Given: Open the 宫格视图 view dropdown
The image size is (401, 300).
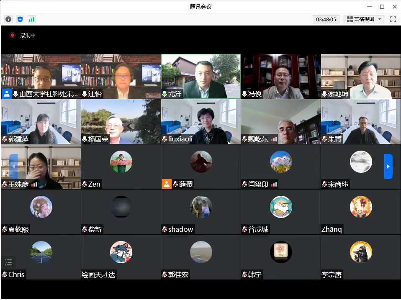Looking at the screenshot, I should click(363, 19).
